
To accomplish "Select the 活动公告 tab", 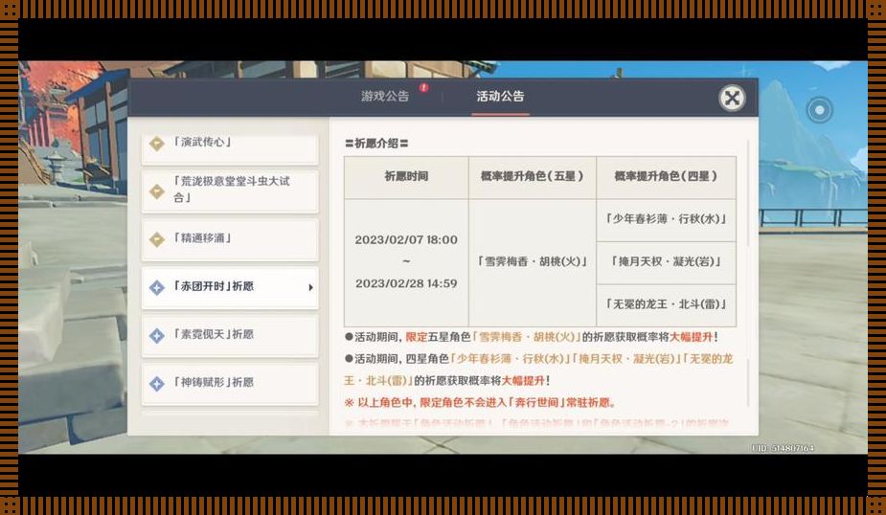I will (x=500, y=96).
